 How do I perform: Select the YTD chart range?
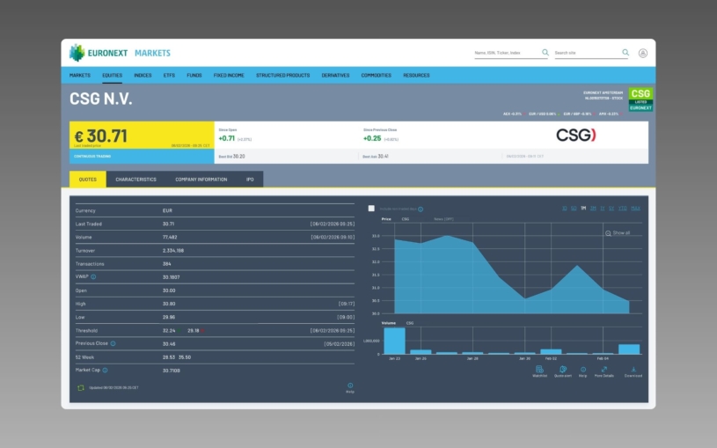point(623,209)
